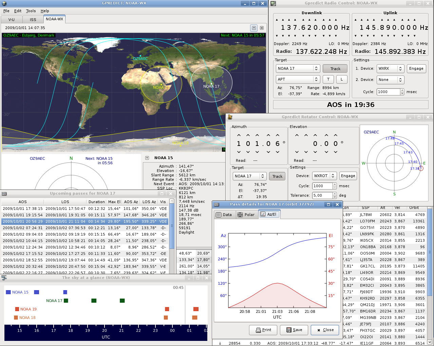
Task: Decrease the Downlink 100 MHz digit showing 1
Action: pyautogui.click(x=283, y=36)
